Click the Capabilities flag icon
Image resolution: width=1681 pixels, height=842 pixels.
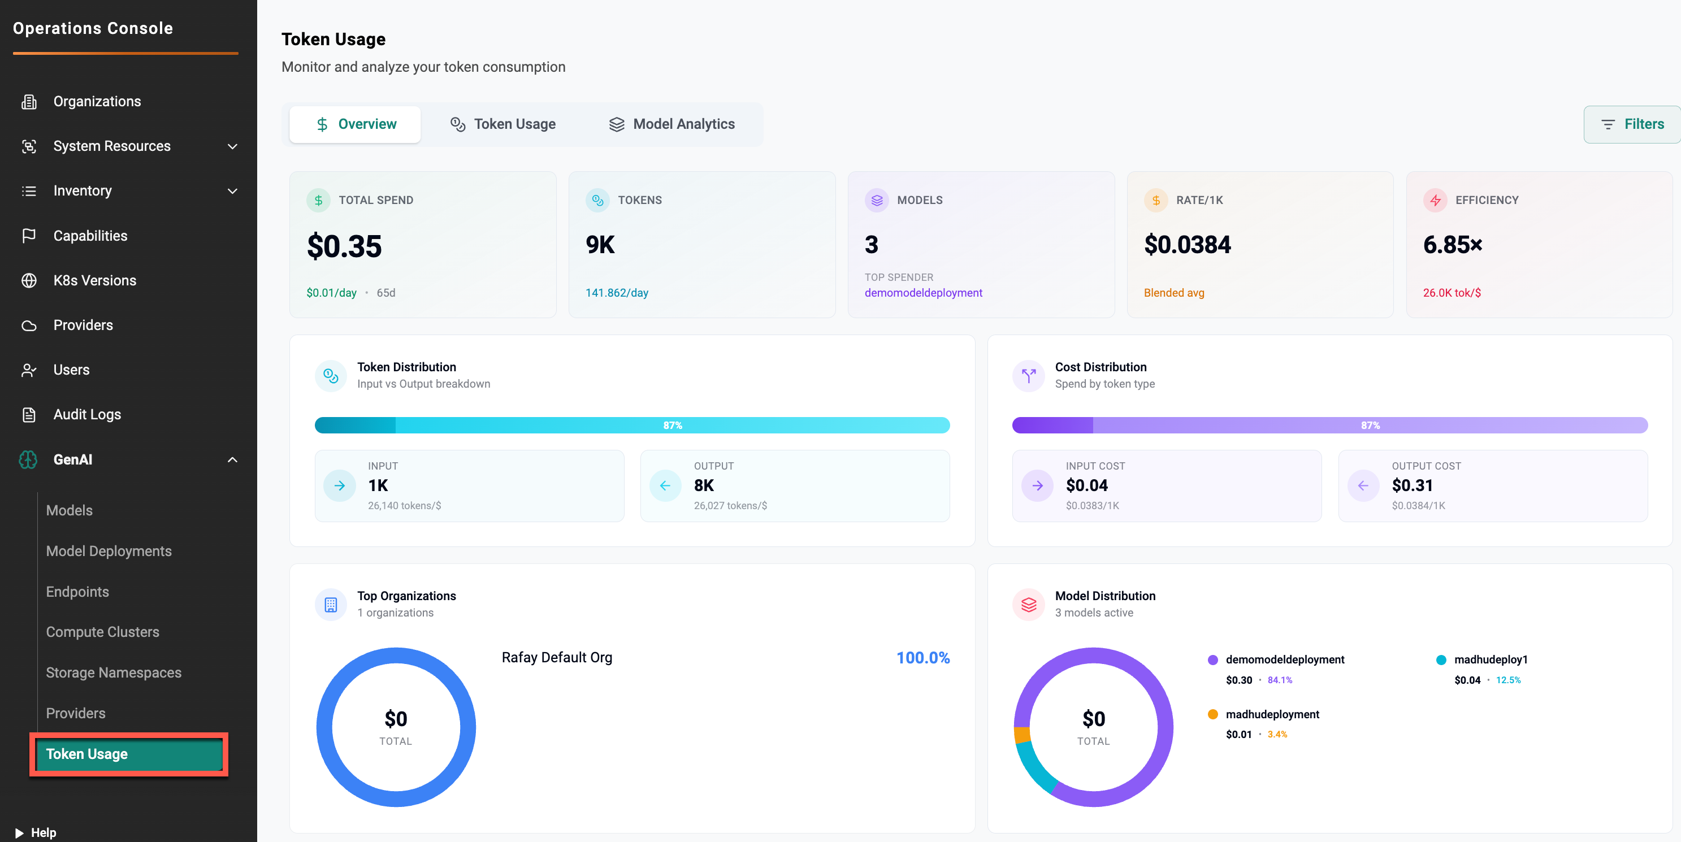[x=29, y=236]
